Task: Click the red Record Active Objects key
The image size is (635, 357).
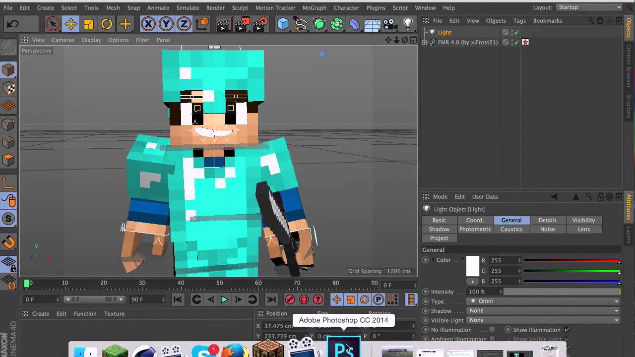Action: click(x=290, y=299)
